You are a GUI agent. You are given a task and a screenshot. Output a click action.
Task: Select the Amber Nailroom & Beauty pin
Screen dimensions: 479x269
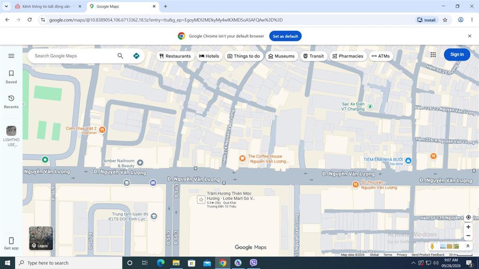coord(140,163)
